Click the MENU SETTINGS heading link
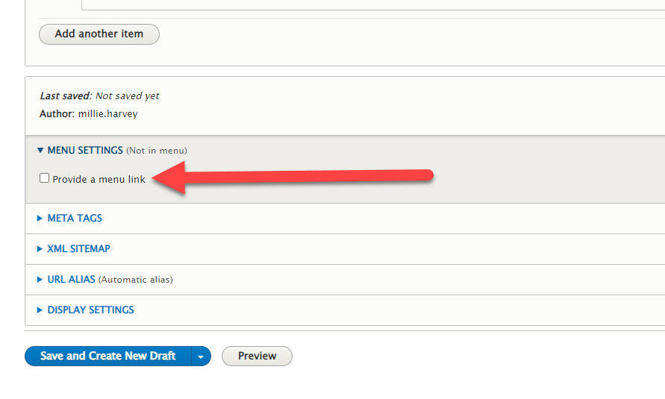Screen dimensions: 665x399 click(x=85, y=151)
